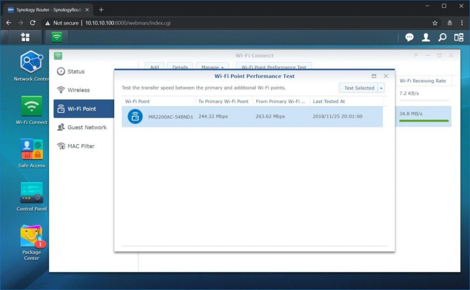Viewport: 470px width, 290px height.
Task: Click the MR2200AC-54BND1 Wi-Fi point icon
Action: tap(135, 116)
